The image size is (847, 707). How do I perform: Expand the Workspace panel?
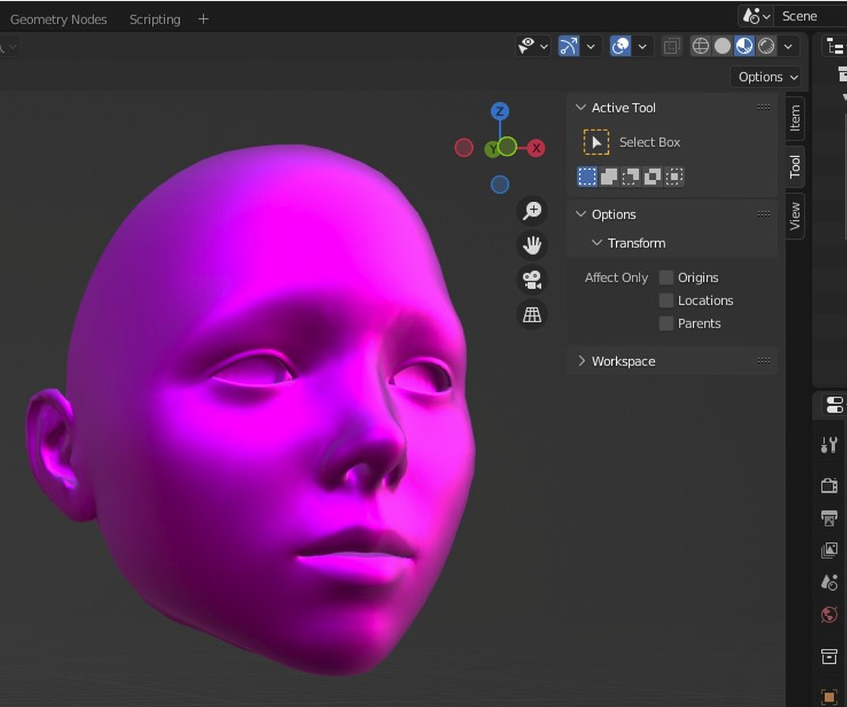[x=581, y=361]
